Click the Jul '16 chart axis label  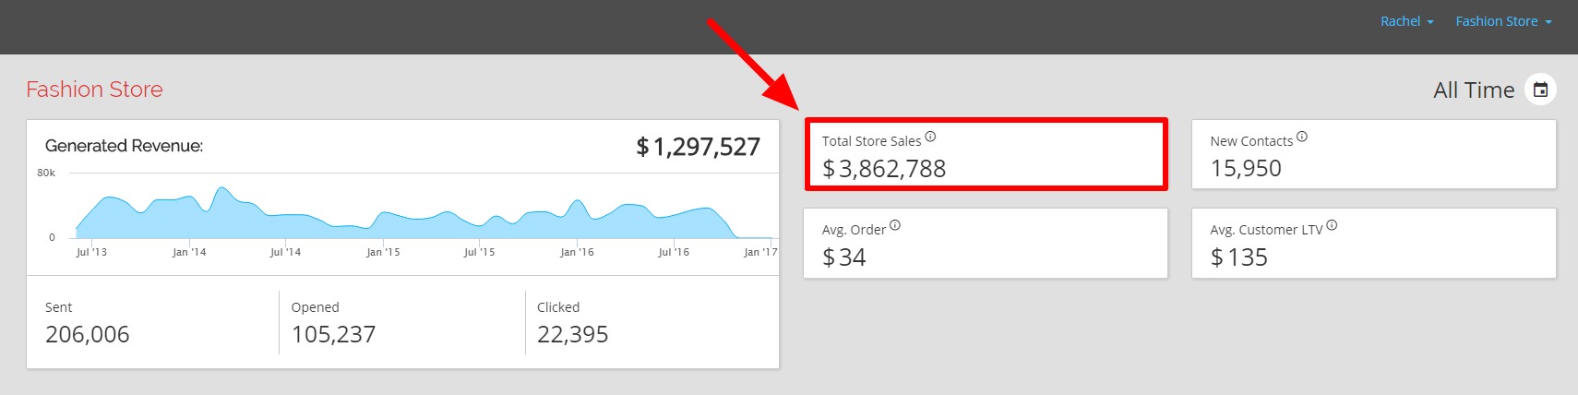[x=674, y=252]
